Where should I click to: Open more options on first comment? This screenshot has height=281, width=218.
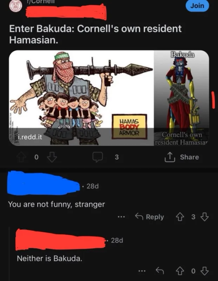tap(121, 217)
